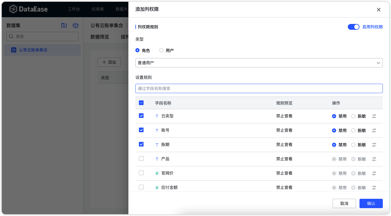Open desensitization settings icon for 账号
391x216 pixels.
(374, 130)
